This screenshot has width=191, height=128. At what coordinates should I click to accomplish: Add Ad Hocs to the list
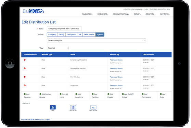click(64, 95)
